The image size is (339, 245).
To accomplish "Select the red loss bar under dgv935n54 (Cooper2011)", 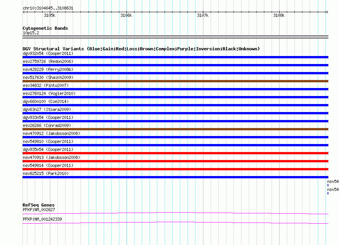I will coord(175,153).
